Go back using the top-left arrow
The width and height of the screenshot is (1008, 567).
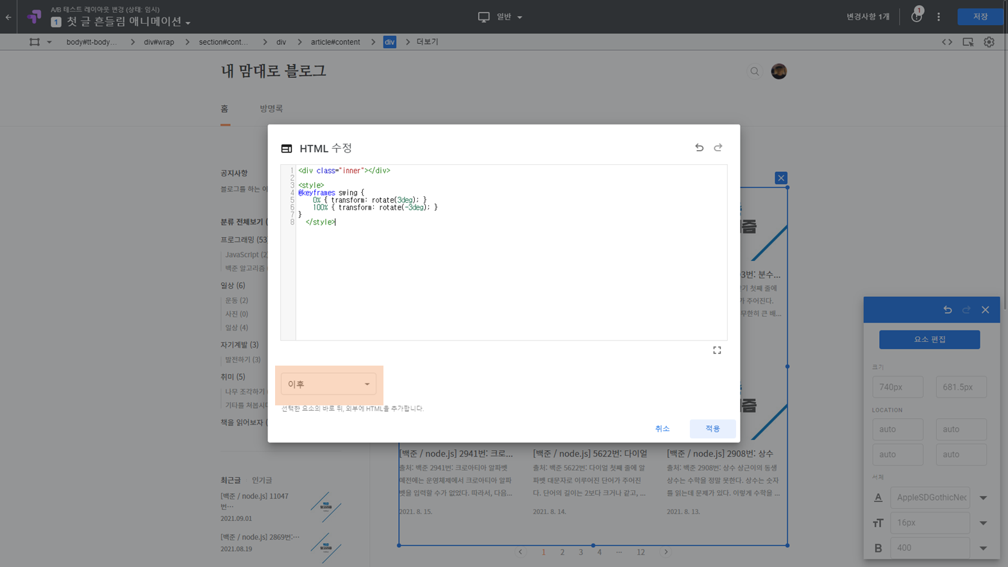pos(8,17)
